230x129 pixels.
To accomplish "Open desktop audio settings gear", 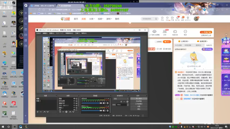I will click(108, 103).
